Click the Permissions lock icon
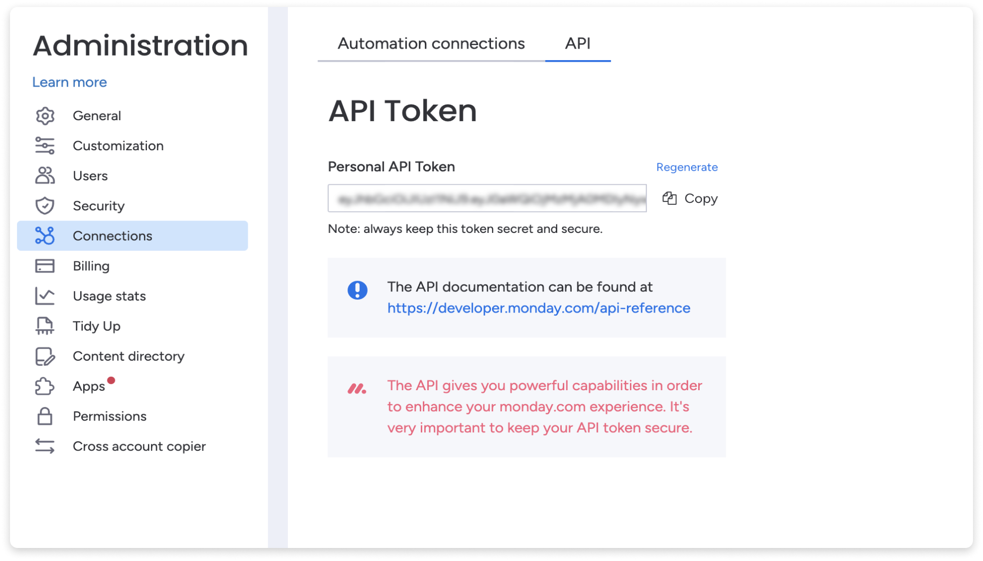983x561 pixels. [x=45, y=416]
